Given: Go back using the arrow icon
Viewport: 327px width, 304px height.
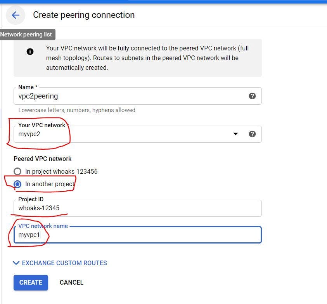Looking at the screenshot, I should (16, 15).
